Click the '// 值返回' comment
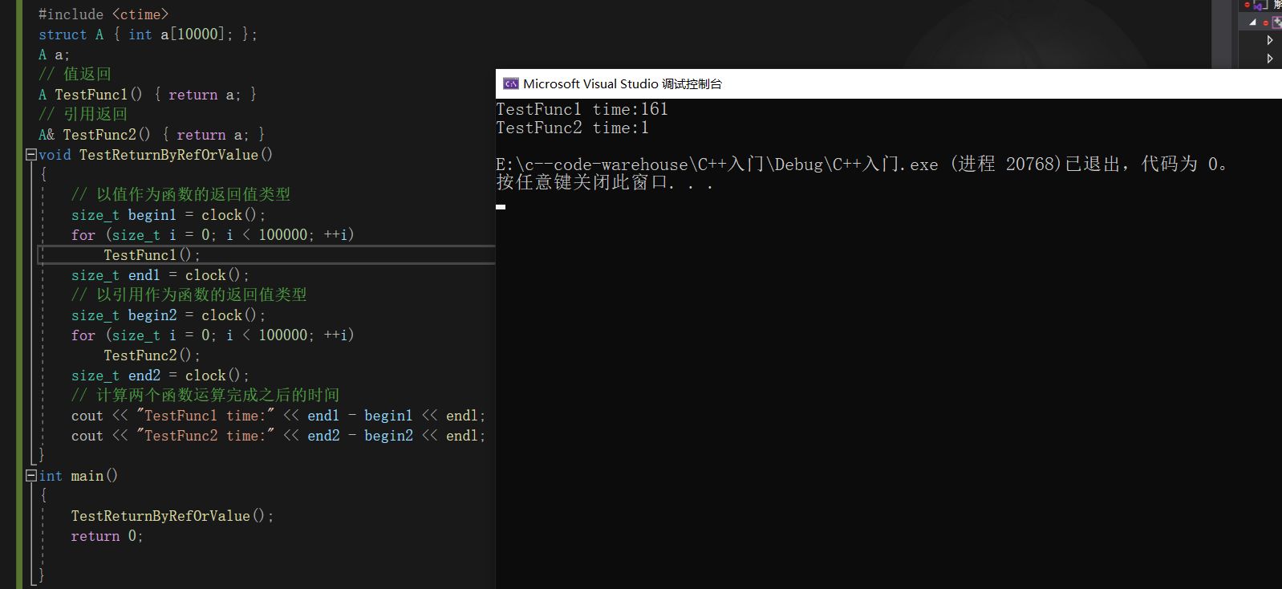Image resolution: width=1282 pixels, height=589 pixels. pyautogui.click(x=75, y=75)
